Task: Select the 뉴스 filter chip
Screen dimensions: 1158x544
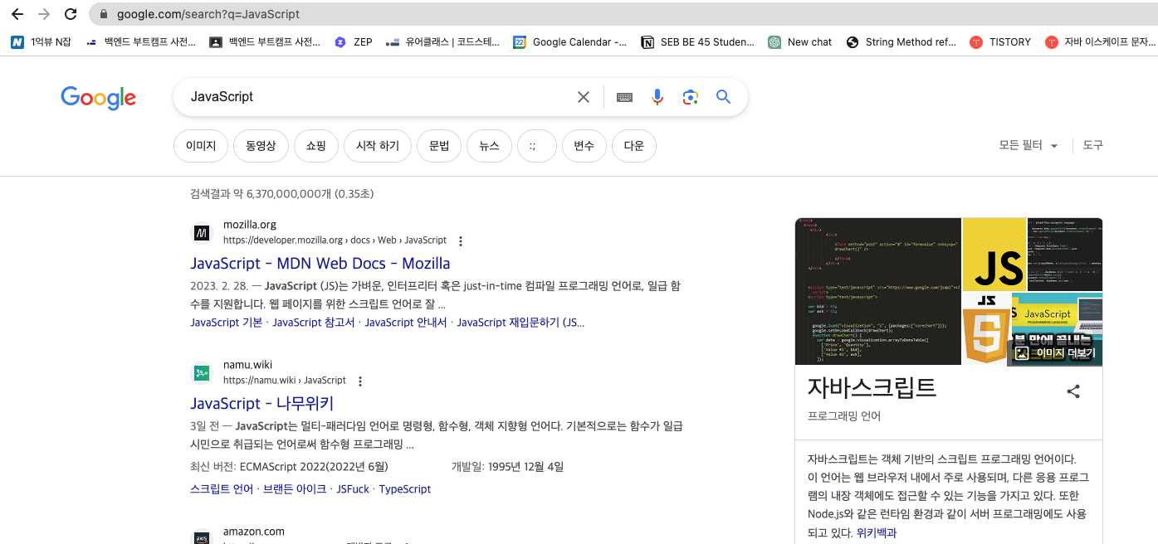Action: tap(489, 146)
